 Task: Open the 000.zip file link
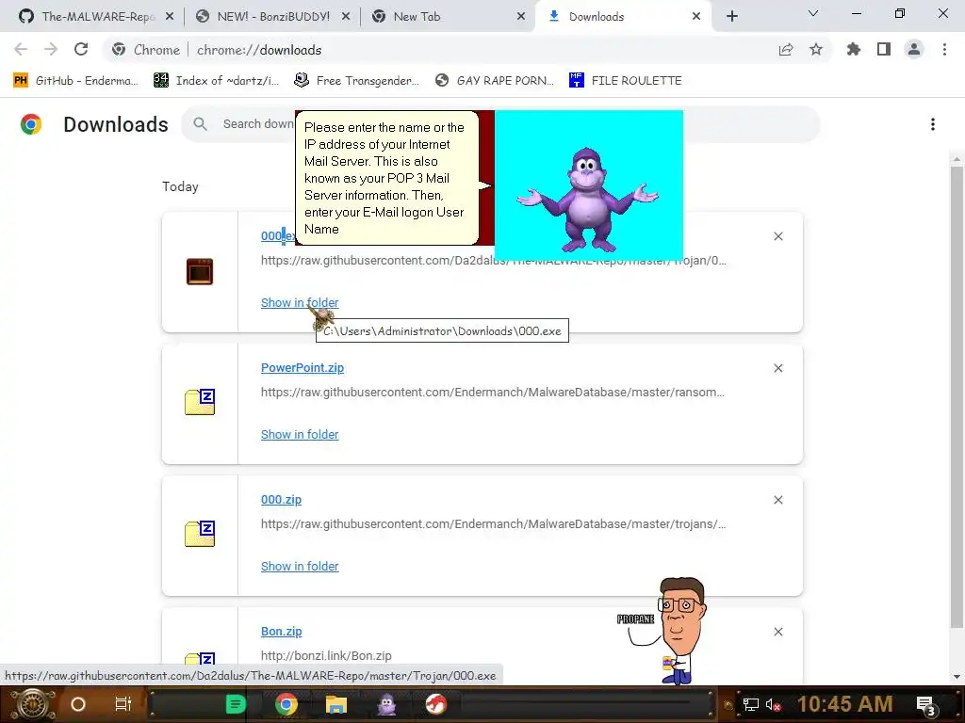(x=281, y=500)
